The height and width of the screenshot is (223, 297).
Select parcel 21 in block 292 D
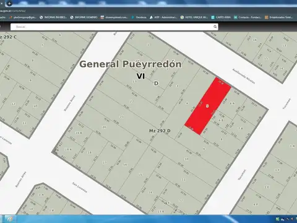[122, 116]
